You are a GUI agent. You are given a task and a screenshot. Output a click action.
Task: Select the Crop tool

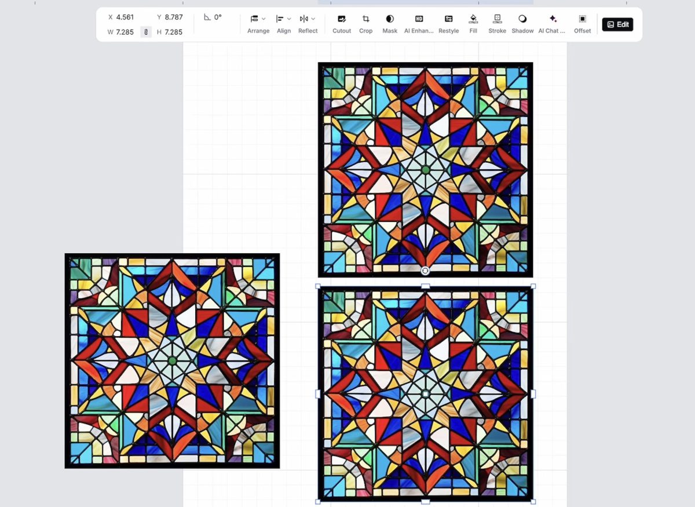point(365,24)
